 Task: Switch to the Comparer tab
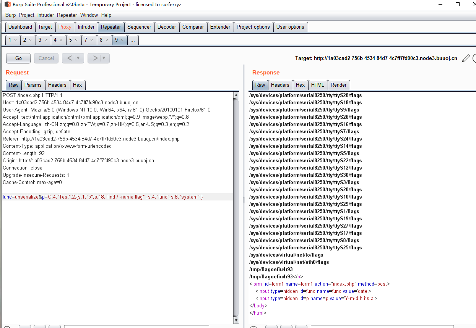pos(193,27)
